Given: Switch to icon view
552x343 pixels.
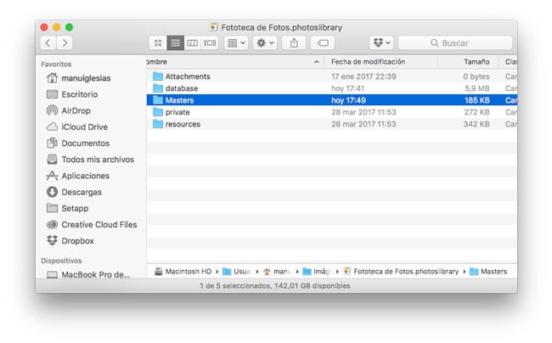Looking at the screenshot, I should coord(158,43).
